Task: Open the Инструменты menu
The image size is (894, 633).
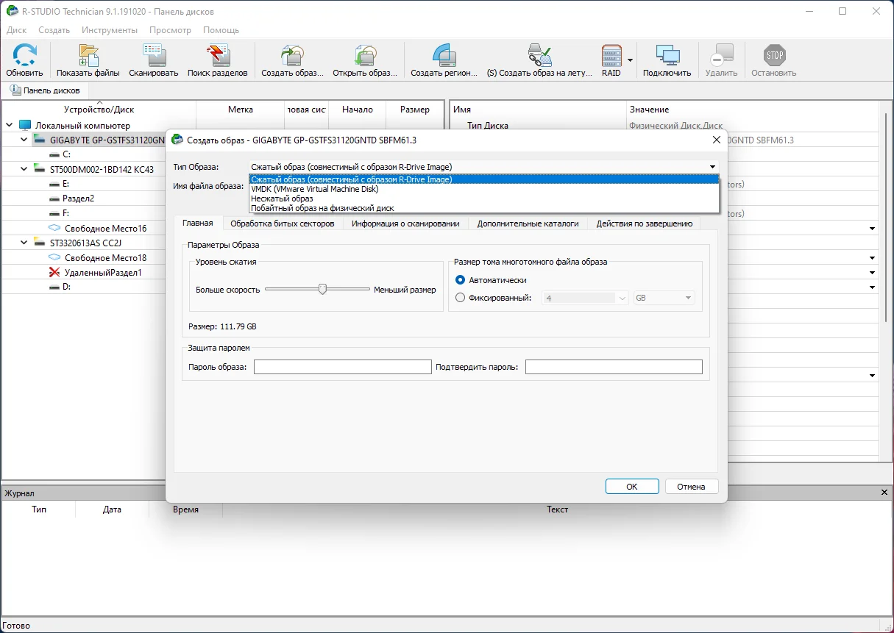Action: coord(110,30)
